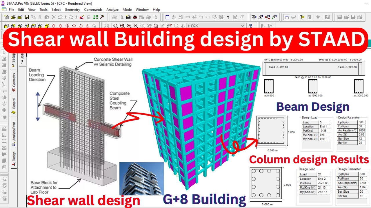This screenshot has width=371, height=208.
Task: Select the Zoom Window icon
Action: (x=115, y=26)
